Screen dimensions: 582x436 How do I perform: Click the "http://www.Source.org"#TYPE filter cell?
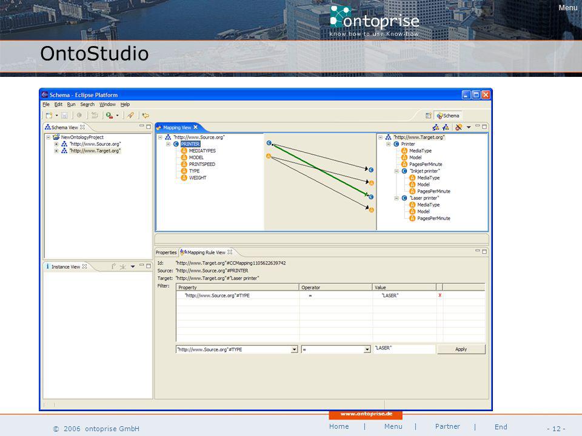coord(238,296)
